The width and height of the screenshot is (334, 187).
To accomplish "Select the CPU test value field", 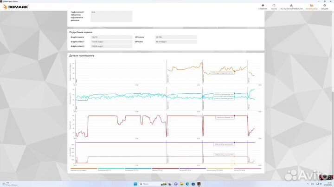I will [176, 42].
